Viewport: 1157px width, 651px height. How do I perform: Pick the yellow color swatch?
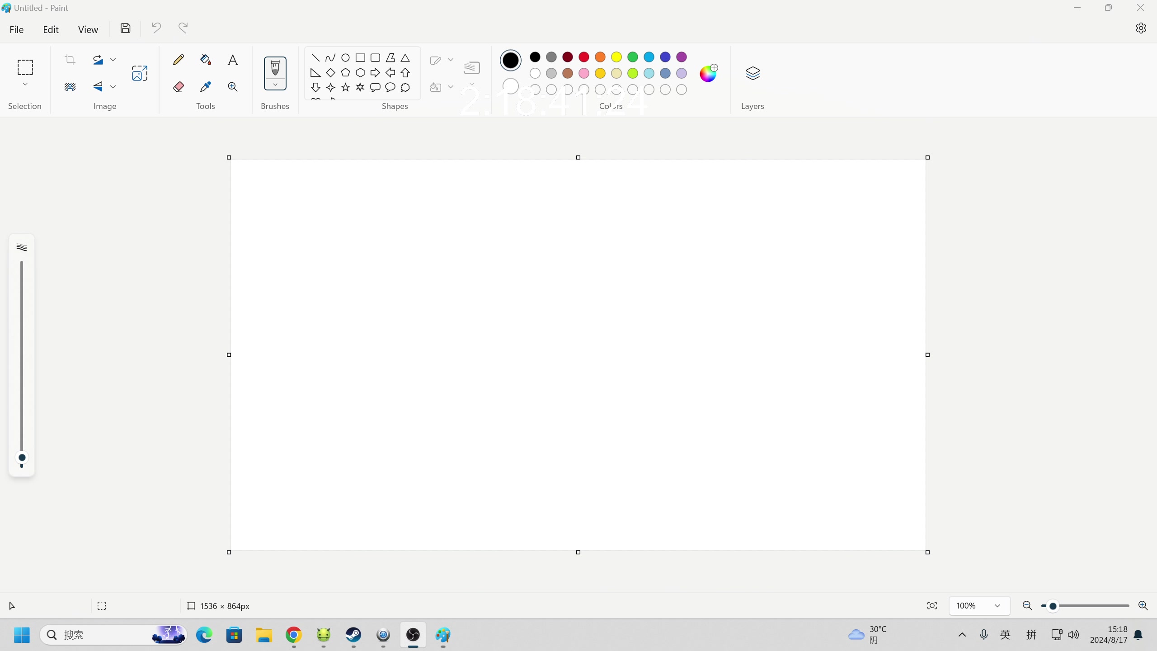click(x=616, y=57)
